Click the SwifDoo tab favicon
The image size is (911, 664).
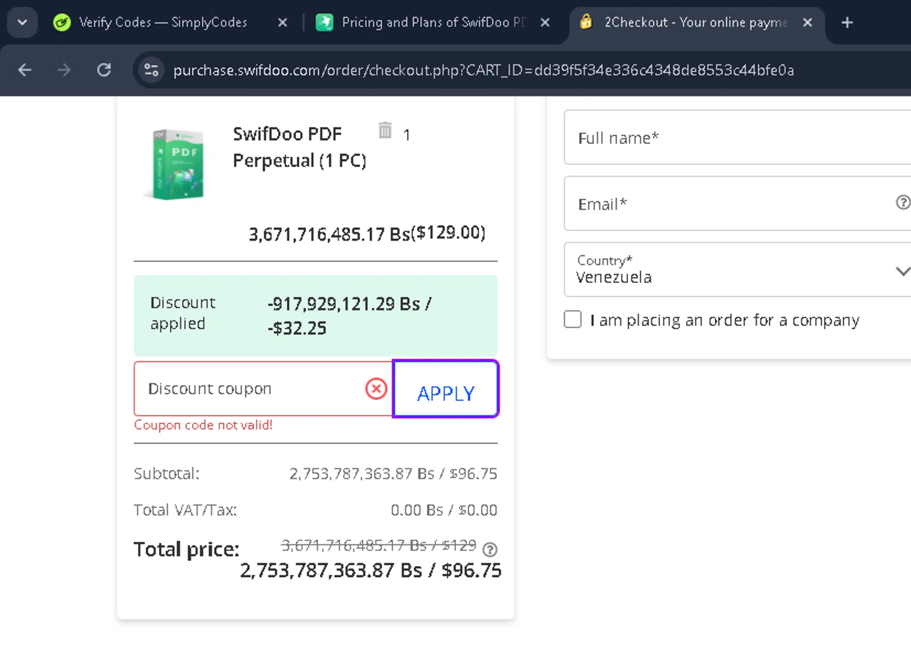click(324, 22)
